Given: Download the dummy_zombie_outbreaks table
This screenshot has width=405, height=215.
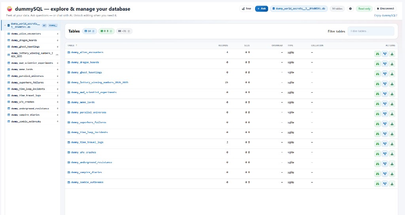Looking at the screenshot, I should click(x=392, y=184).
